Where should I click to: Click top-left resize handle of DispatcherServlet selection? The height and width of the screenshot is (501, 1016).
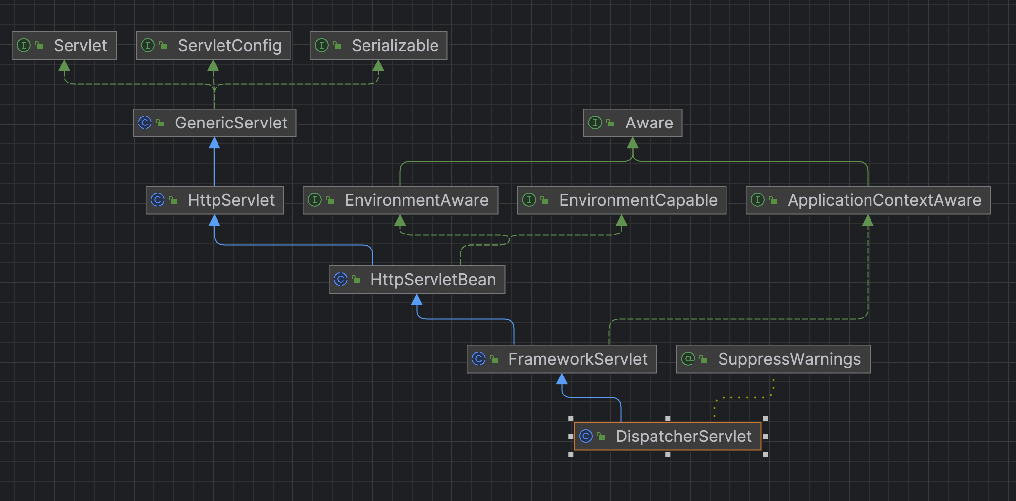[571, 419]
